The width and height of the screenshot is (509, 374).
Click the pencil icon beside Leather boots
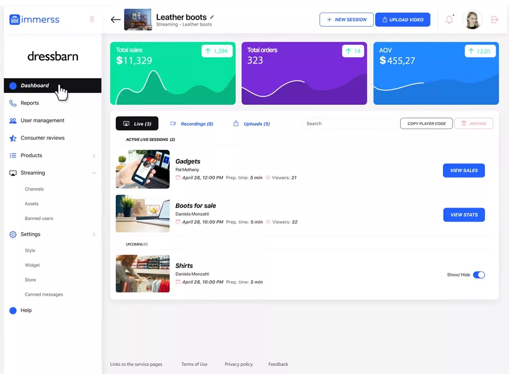coord(212,17)
